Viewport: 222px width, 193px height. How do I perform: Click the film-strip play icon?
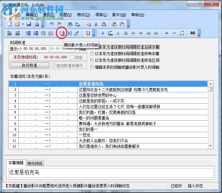[x=110, y=33]
